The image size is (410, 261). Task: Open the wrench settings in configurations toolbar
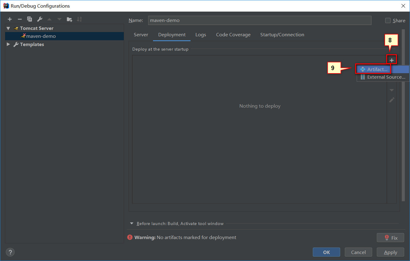tap(40, 20)
